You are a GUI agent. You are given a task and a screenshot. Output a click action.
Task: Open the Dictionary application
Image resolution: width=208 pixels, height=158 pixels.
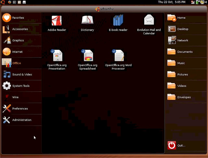tap(87, 23)
